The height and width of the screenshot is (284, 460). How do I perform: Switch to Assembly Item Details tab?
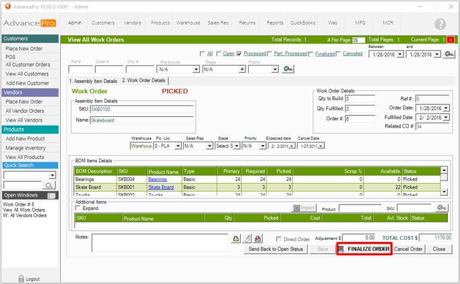coord(92,80)
